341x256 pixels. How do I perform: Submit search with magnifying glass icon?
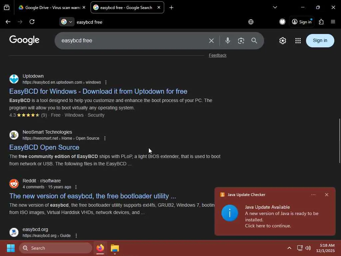point(254,40)
